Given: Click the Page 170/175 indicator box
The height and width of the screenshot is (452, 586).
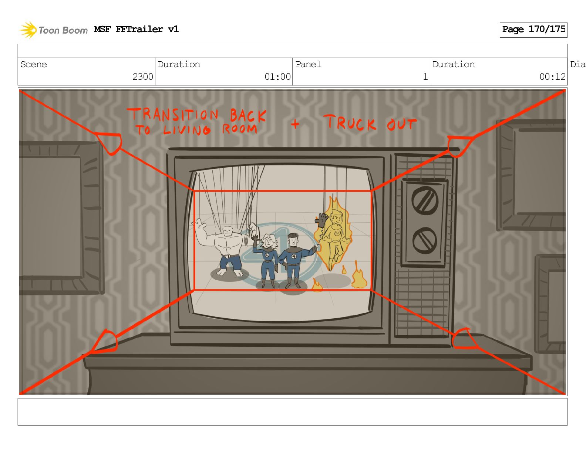Looking at the screenshot, I should pyautogui.click(x=533, y=30).
